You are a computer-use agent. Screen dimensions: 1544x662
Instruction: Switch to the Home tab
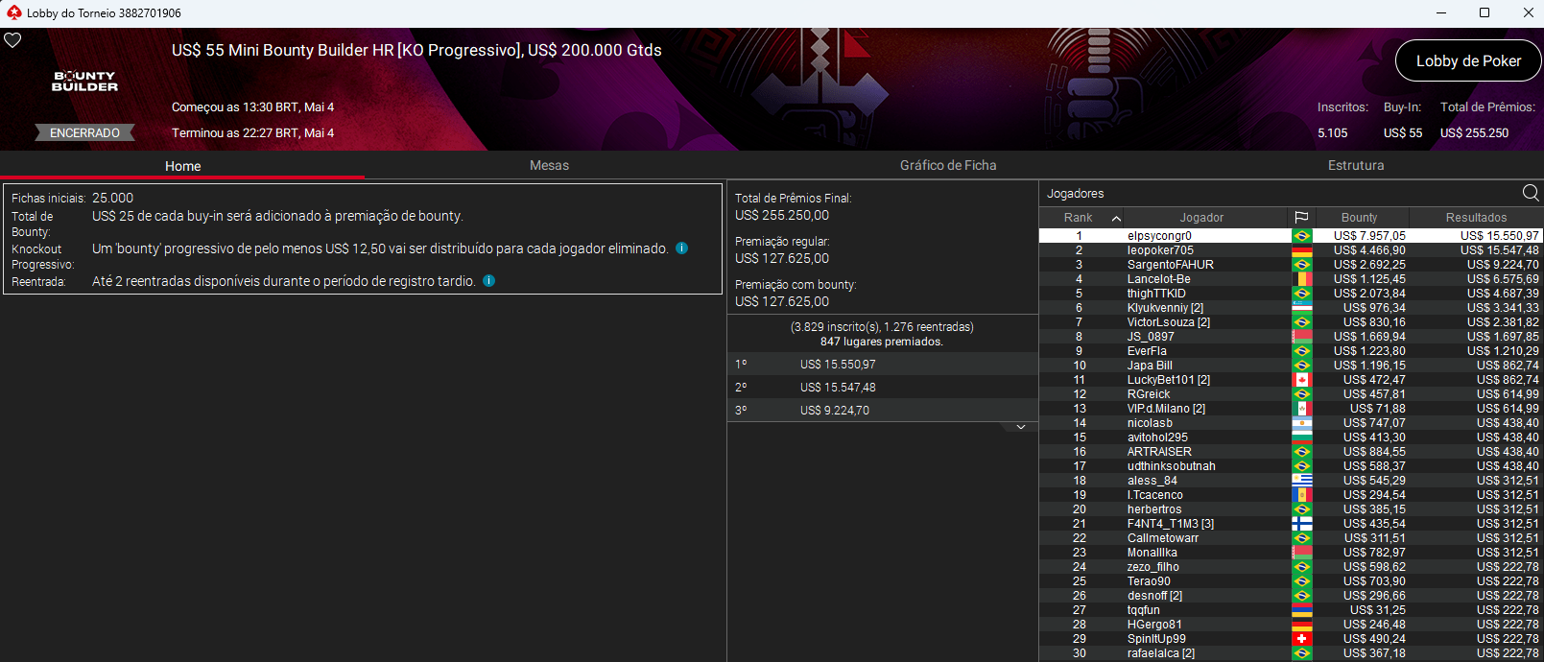point(182,166)
